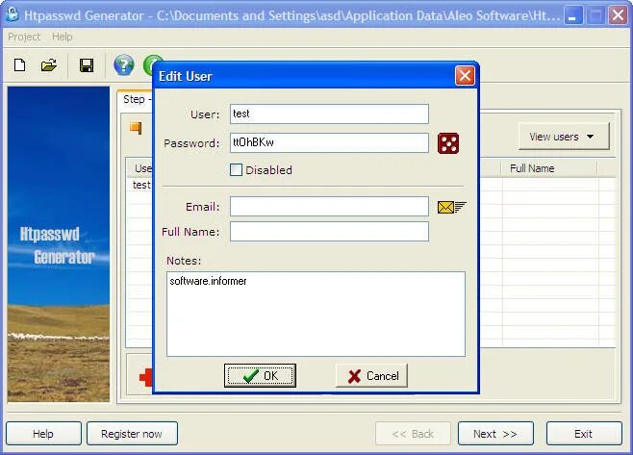This screenshot has height=455, width=633.
Task: Open help via the blue question mark icon
Action: coord(124,64)
